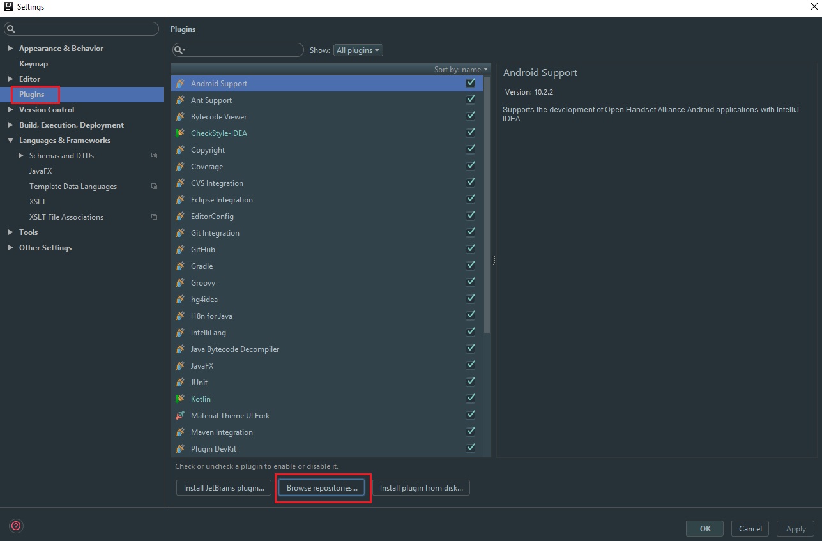Focus the plugin search field
The height and width of the screenshot is (541, 822).
[238, 50]
